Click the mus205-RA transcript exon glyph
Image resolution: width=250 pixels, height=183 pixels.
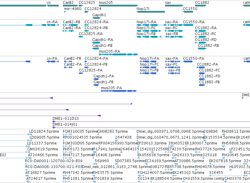[x=118, y=54]
